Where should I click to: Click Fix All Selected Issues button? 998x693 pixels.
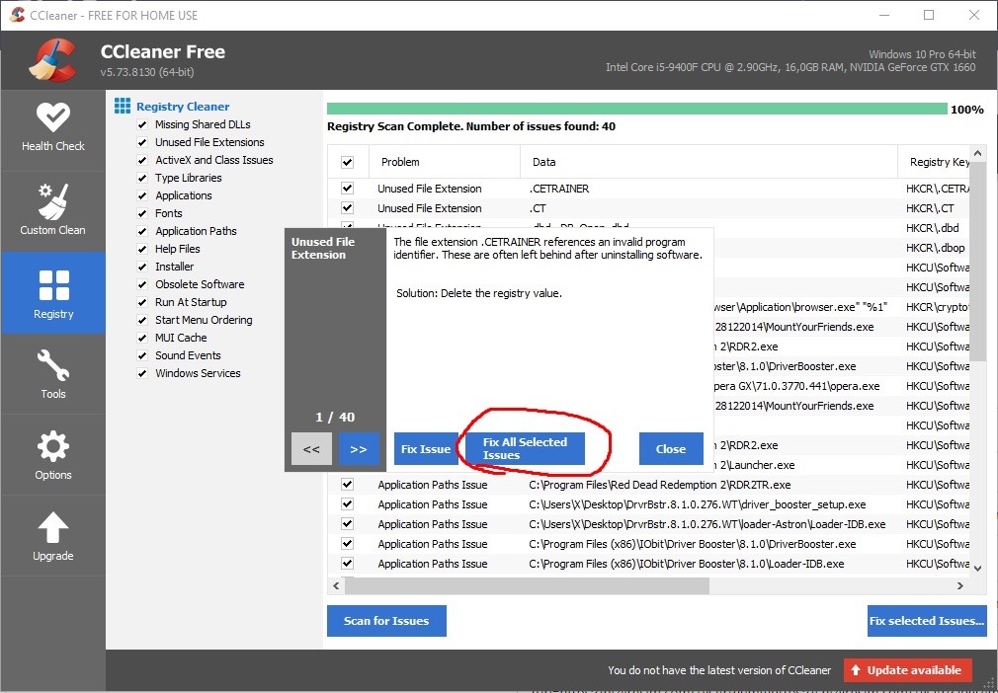[525, 449]
